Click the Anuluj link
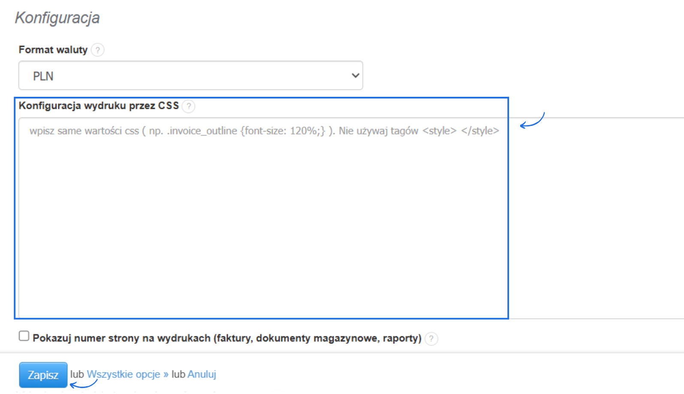The height and width of the screenshot is (394, 684). [x=202, y=374]
